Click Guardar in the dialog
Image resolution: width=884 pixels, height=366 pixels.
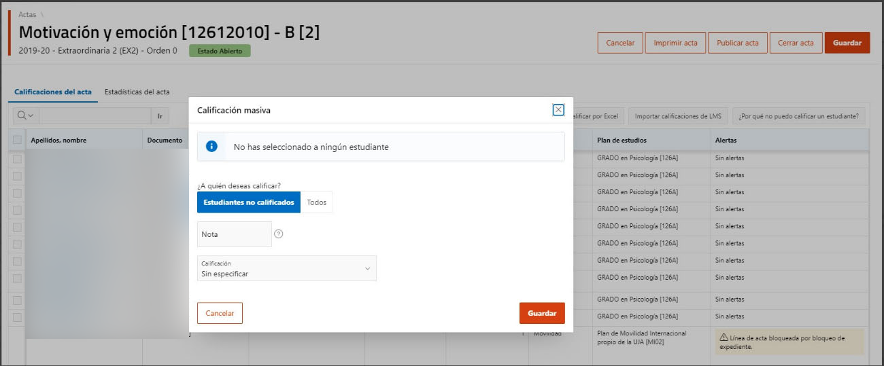click(542, 313)
